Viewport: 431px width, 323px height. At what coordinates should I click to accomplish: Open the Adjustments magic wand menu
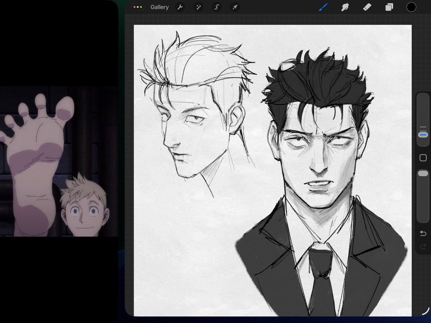click(x=198, y=7)
